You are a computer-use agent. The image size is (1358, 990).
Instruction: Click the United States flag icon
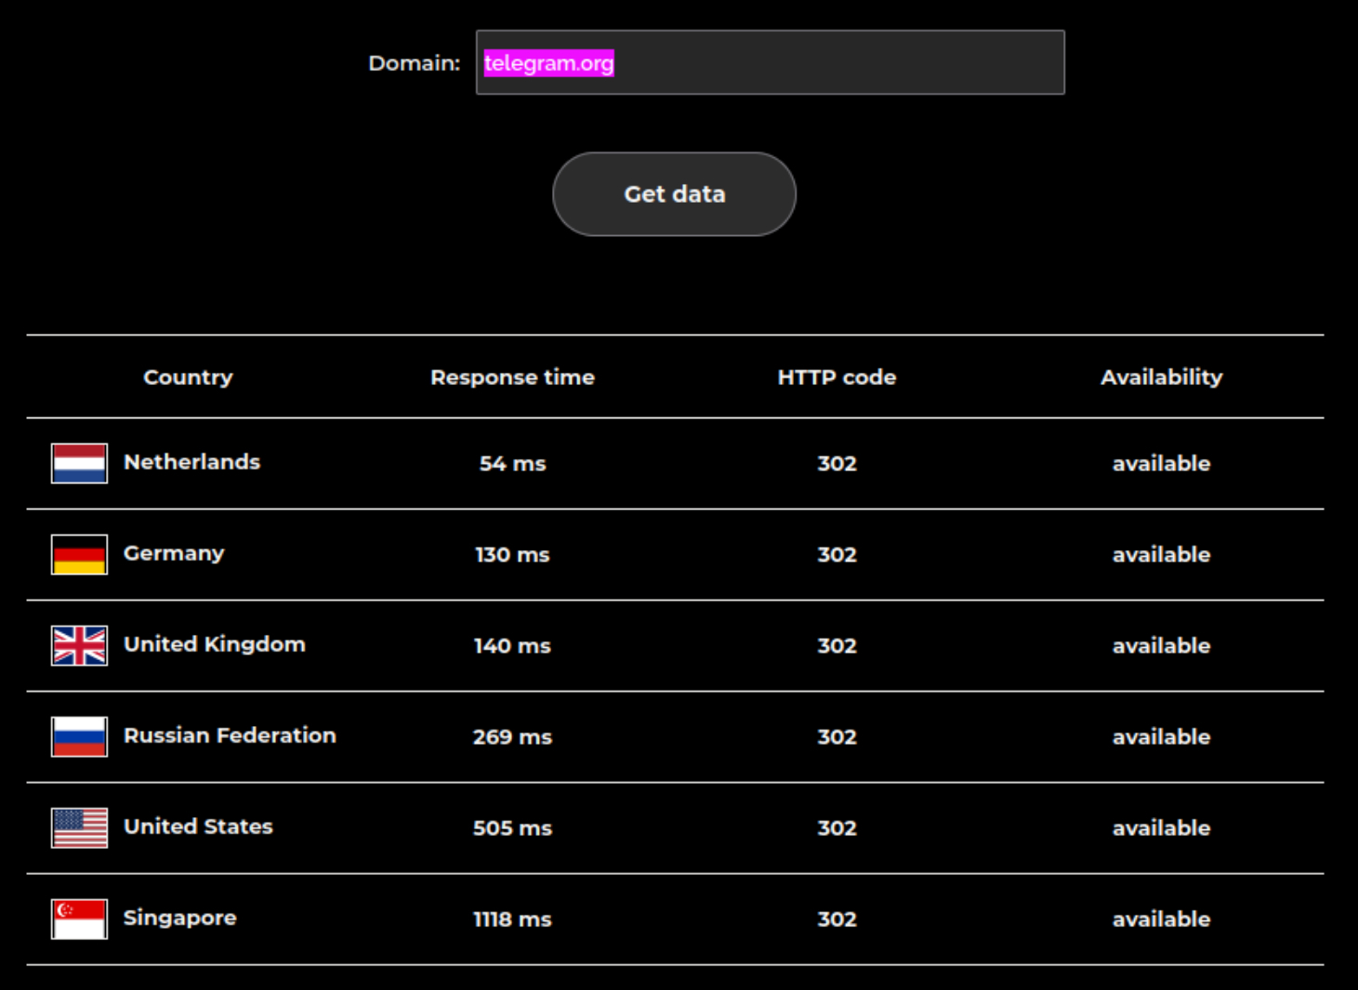(x=79, y=827)
